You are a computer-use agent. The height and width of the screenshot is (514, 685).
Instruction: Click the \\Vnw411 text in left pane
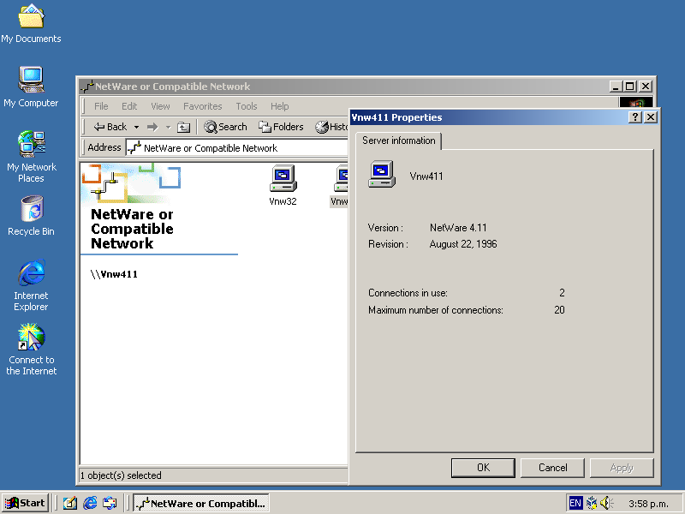pyautogui.click(x=114, y=274)
